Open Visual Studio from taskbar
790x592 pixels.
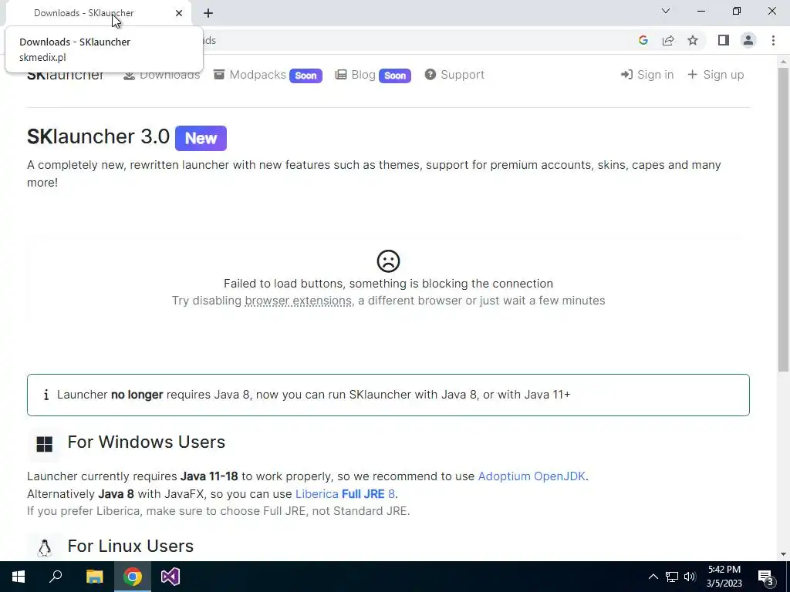coord(170,577)
